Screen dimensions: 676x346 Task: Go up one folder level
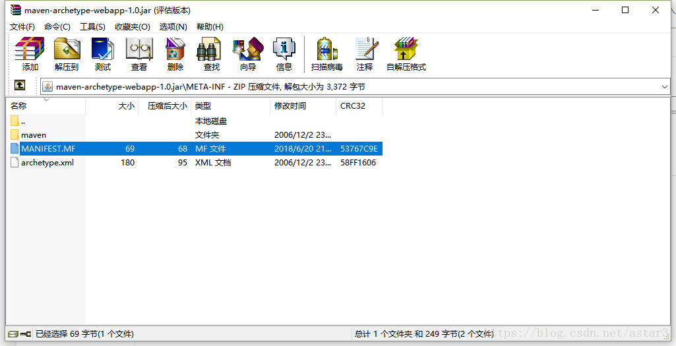(19, 85)
